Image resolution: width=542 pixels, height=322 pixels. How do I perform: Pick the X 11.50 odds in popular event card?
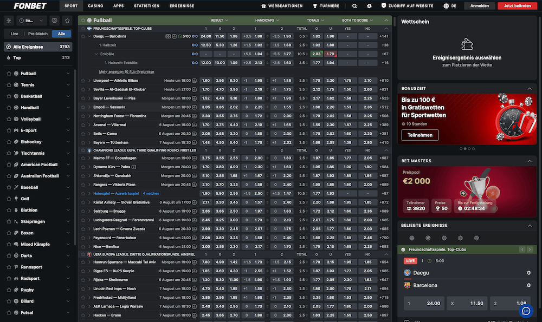coord(467,304)
